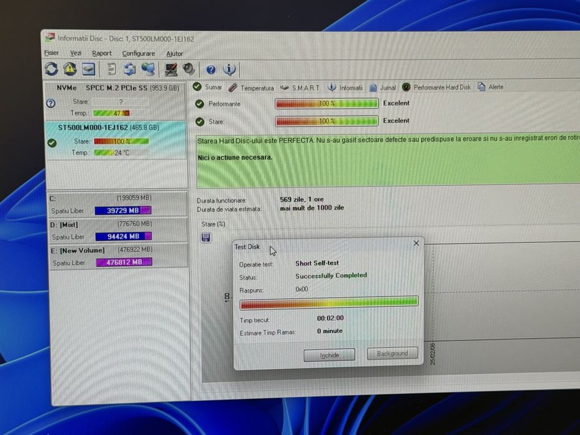
Task: Click the question mark icon beside NVMe Stare
Action: [51, 103]
